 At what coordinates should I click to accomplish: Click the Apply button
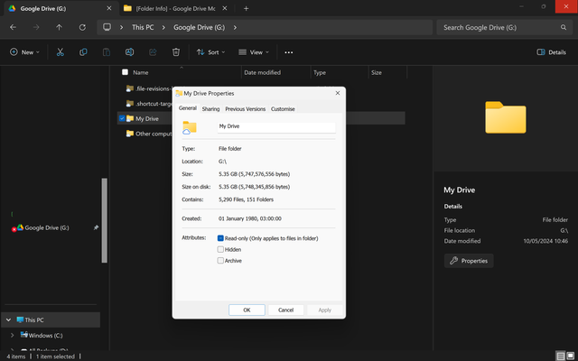tap(325, 310)
